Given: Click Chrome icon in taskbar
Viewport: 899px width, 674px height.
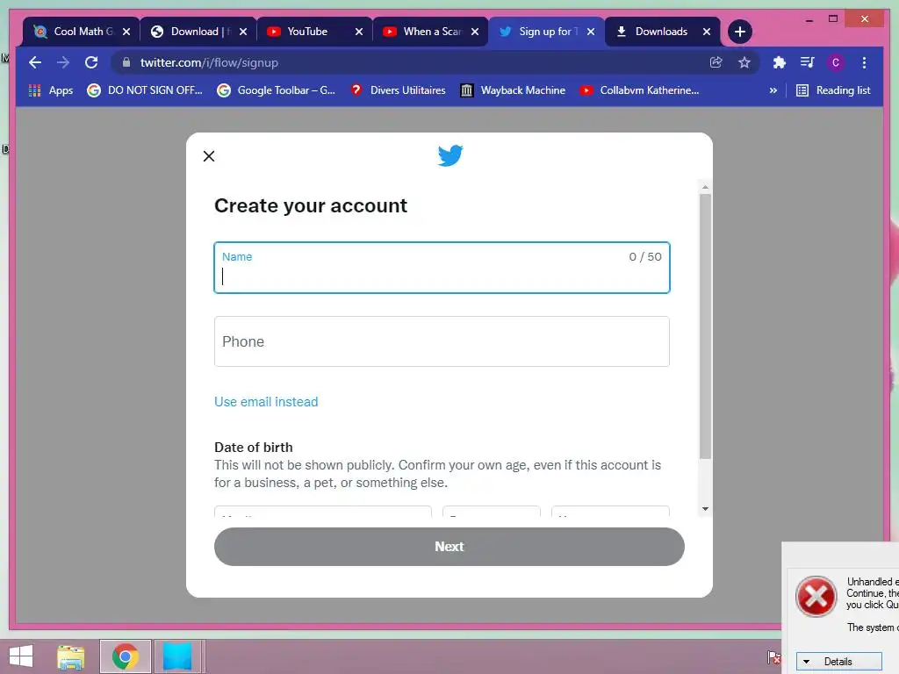Looking at the screenshot, I should coord(125,656).
